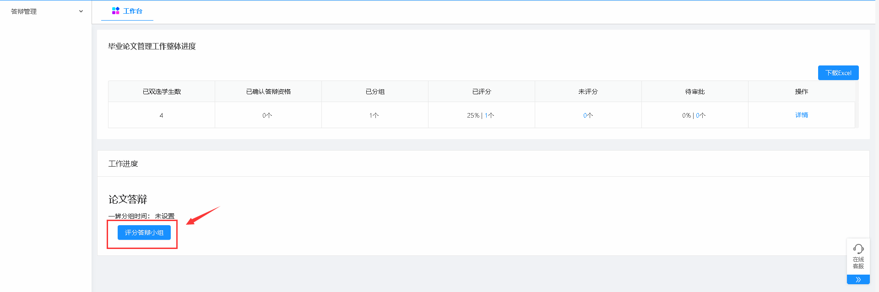Click the 评分答辩小组 button
Image resolution: width=879 pixels, height=292 pixels.
point(144,233)
